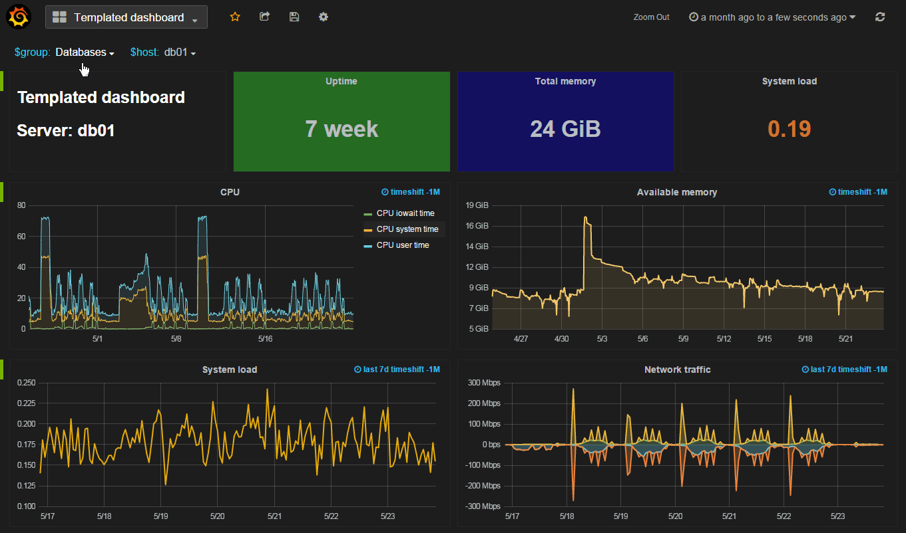Screen dimensions: 906x533
Task: Click Available memory timeshift -1M label
Action: pos(858,192)
